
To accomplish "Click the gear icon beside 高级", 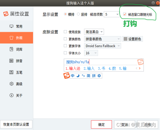I will (12, 84).
